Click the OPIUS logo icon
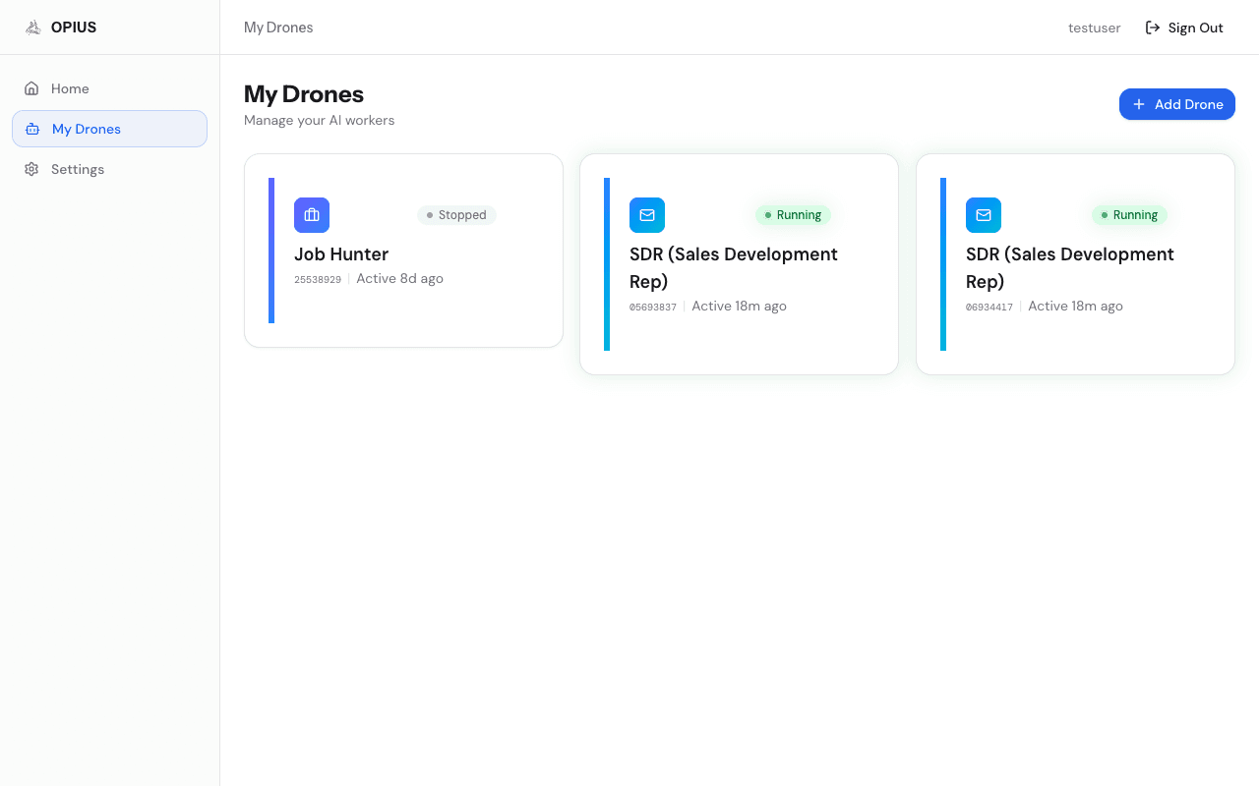1259x786 pixels. [32, 28]
